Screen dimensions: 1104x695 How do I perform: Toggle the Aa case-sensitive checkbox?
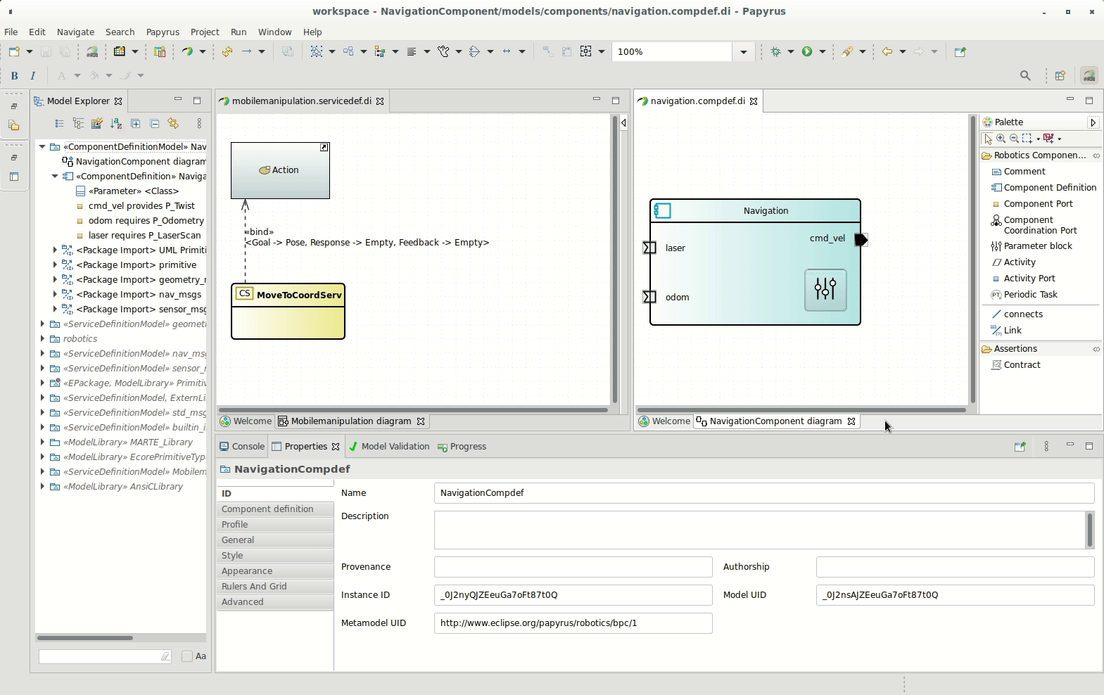[187, 656]
